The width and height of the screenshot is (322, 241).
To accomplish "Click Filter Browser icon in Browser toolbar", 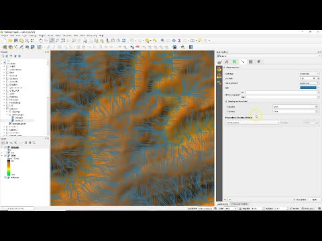I will pyautogui.click(x=11, y=56).
